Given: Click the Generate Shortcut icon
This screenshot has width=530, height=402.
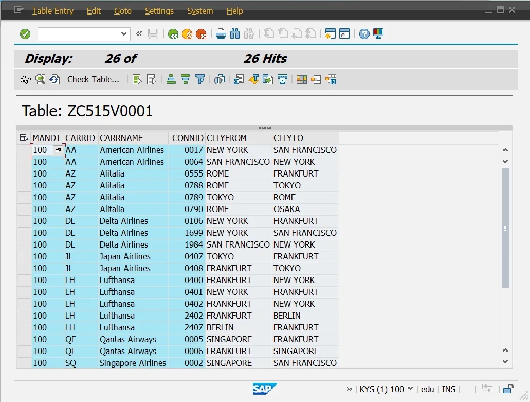Looking at the screenshot, I should 344,34.
